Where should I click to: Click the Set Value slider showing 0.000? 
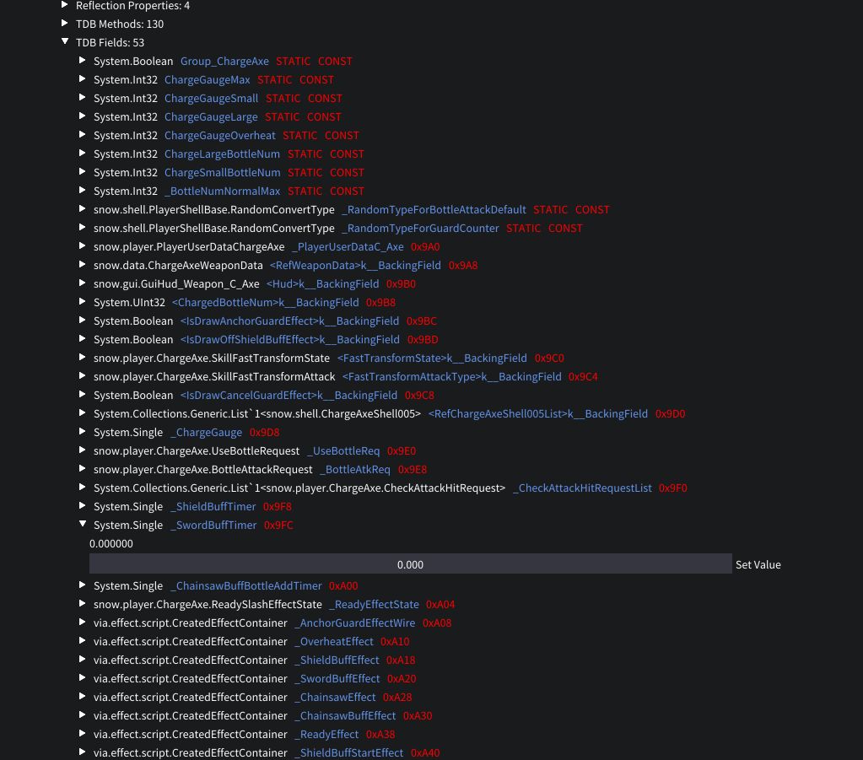tap(410, 564)
